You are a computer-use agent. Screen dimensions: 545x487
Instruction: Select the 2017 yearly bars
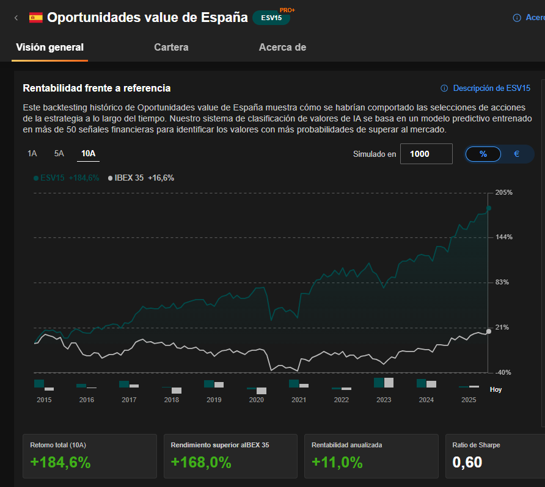128,384
